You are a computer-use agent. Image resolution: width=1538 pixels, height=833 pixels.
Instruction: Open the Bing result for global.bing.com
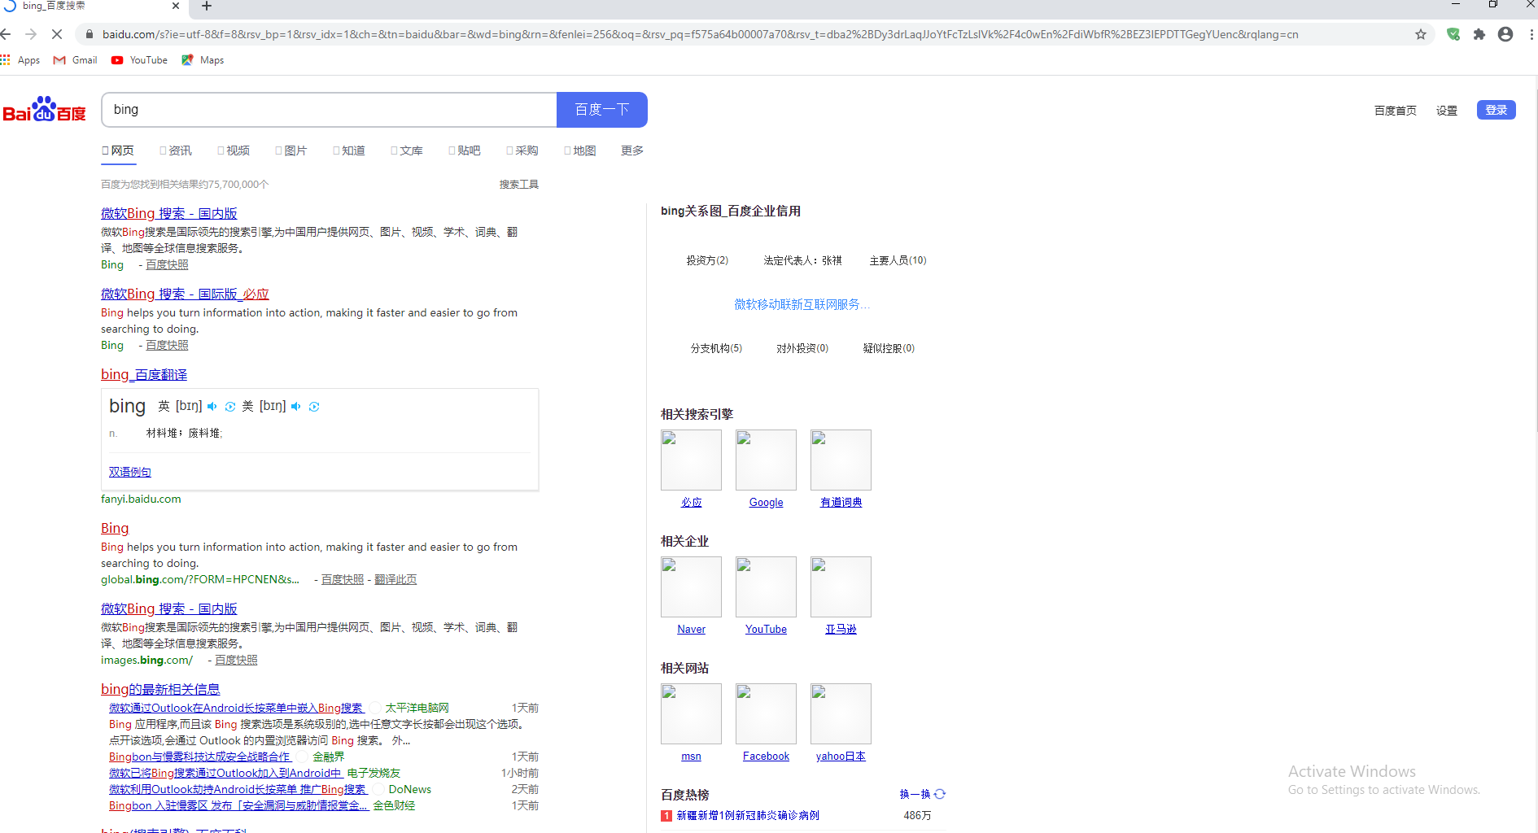coord(115,528)
